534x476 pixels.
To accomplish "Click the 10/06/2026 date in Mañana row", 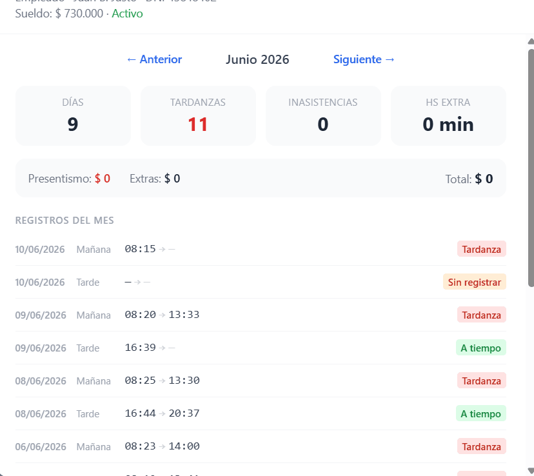I will 40,249.
